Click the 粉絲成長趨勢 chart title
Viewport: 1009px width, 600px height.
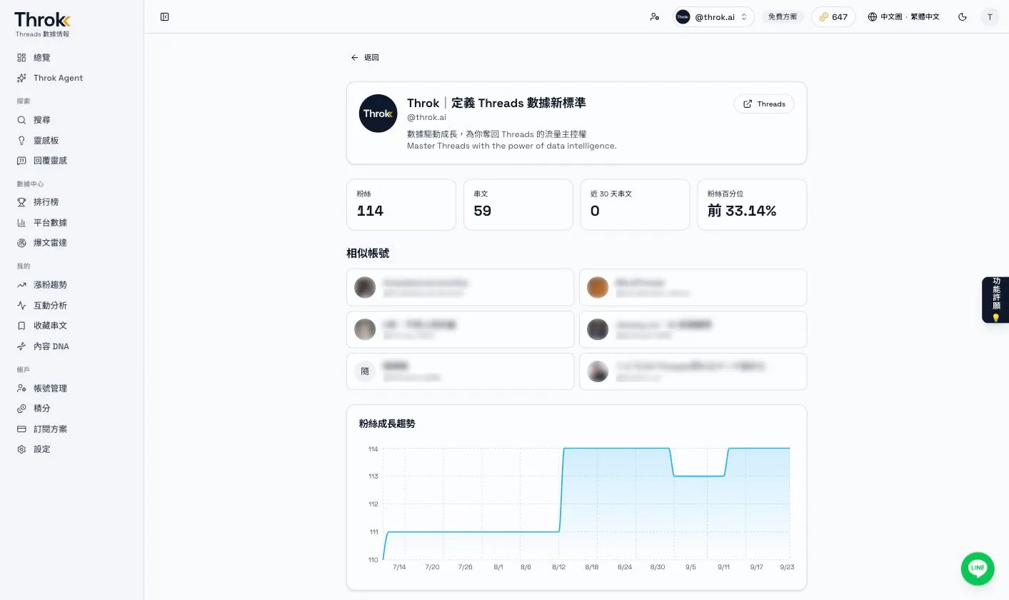click(x=387, y=424)
